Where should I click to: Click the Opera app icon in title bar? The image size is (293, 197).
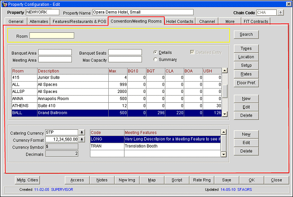(x=4, y=4)
